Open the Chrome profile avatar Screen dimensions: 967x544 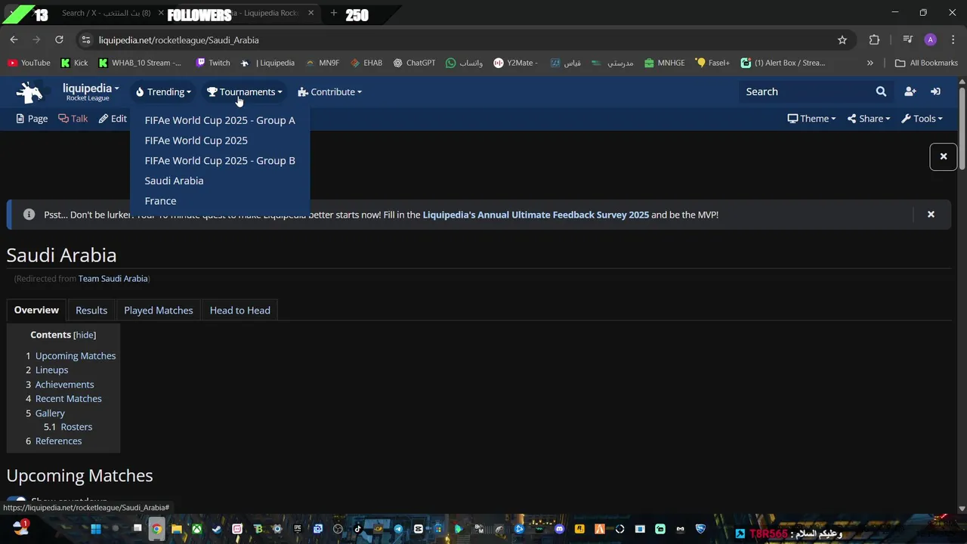[930, 40]
